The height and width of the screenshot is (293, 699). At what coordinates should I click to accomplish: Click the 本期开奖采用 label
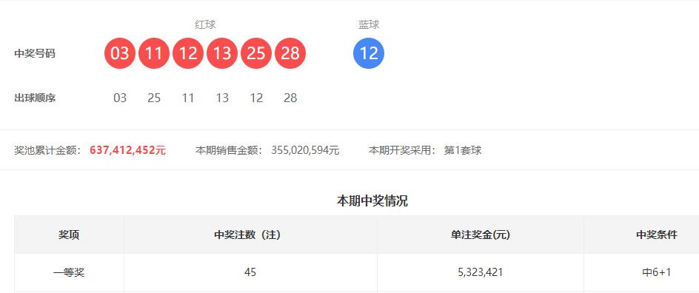402,150
